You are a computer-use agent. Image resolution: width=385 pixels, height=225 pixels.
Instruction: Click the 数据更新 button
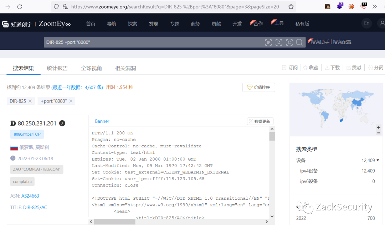pyautogui.click(x=260, y=121)
